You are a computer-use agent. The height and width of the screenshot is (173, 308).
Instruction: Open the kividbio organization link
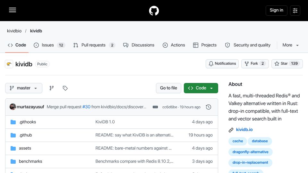14,31
